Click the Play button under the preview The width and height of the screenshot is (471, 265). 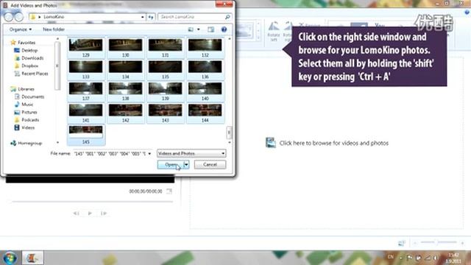(90, 213)
